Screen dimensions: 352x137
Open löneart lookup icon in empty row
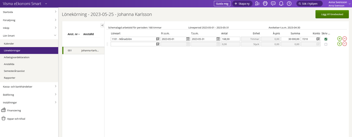(158, 44)
